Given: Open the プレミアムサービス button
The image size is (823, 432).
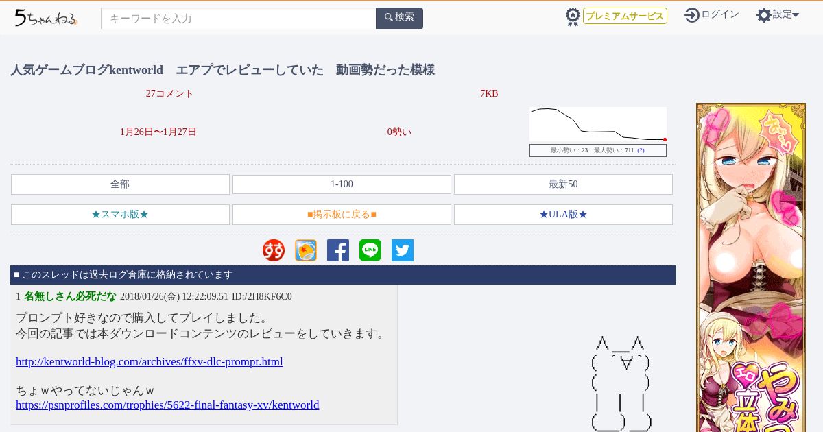Looking at the screenshot, I should coord(625,16).
